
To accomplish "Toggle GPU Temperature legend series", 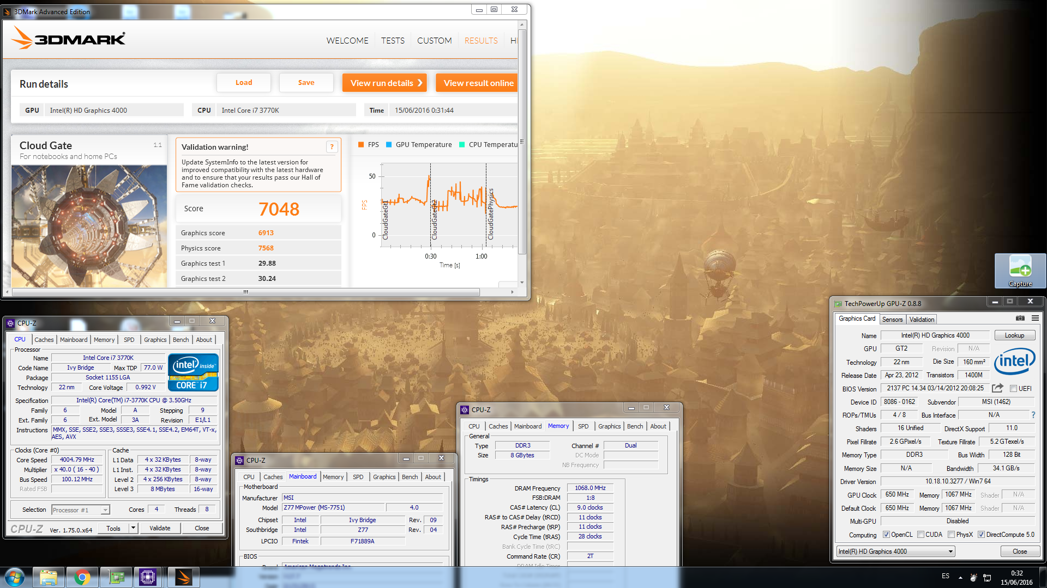I will coord(419,144).
